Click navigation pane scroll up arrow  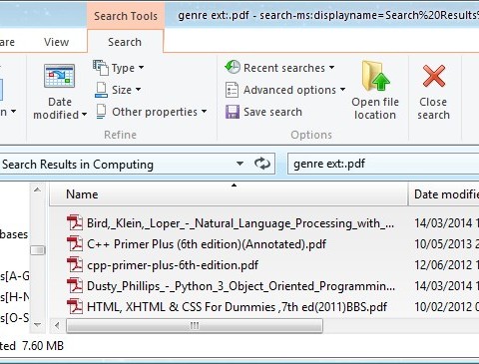37,190
